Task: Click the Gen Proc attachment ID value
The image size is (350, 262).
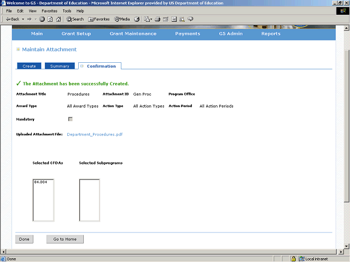Action: (x=142, y=94)
